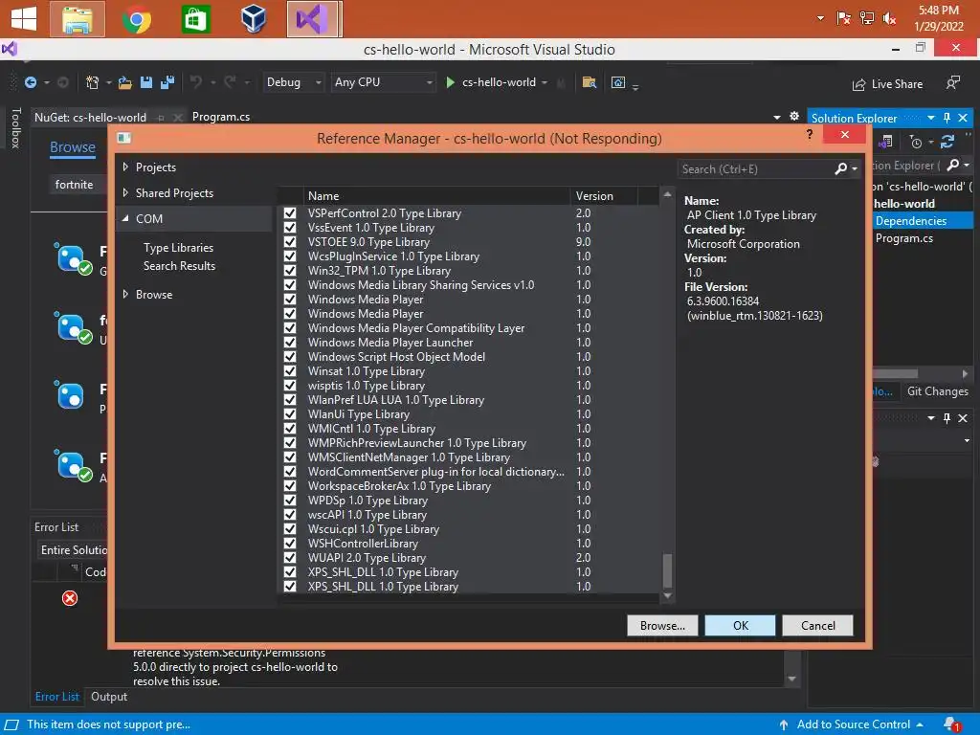Uncheck WlanUi Type Library checkbox

(290, 414)
